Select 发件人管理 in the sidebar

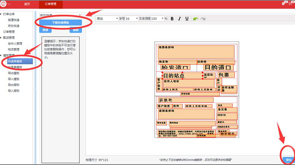click(x=15, y=44)
